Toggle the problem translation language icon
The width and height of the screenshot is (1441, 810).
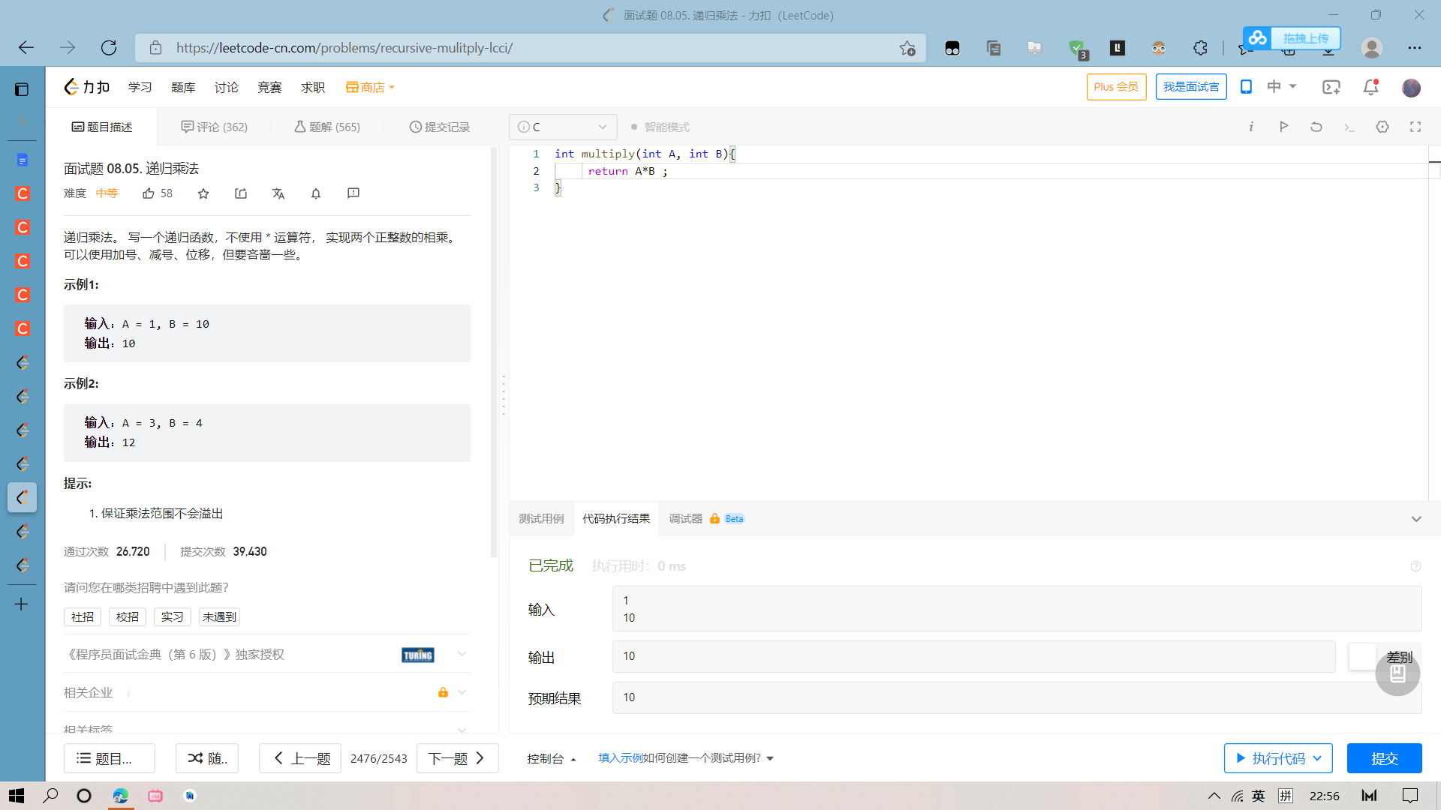[278, 193]
